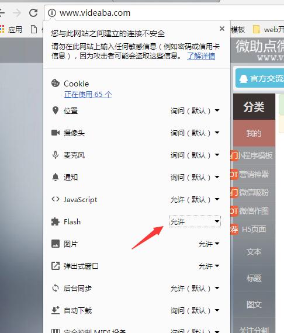284x333 pixels.
Task: Click the Flash plugin puzzle icon
Action: coord(56,221)
